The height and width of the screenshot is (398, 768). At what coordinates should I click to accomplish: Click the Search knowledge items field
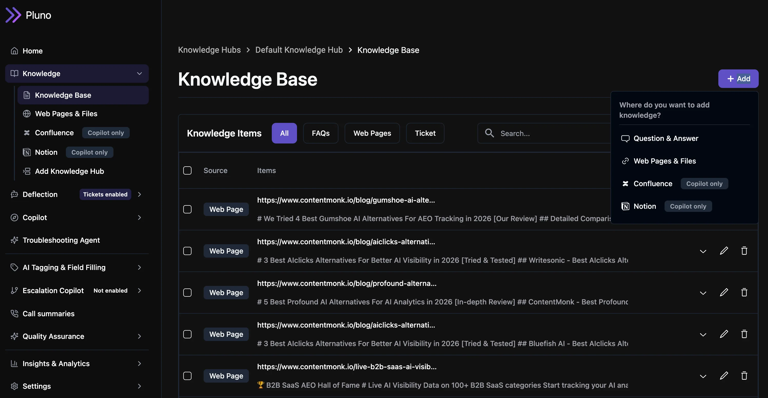coord(544,133)
